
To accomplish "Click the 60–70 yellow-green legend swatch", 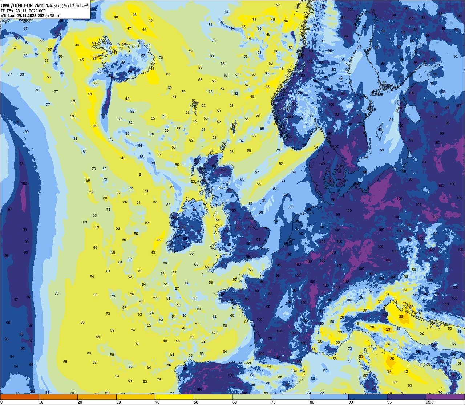I will point(252,397).
